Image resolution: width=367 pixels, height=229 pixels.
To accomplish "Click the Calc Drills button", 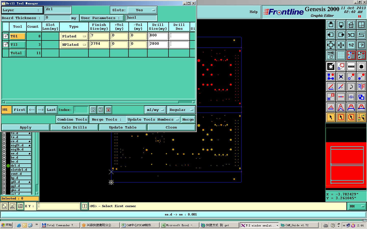I will [74, 127].
